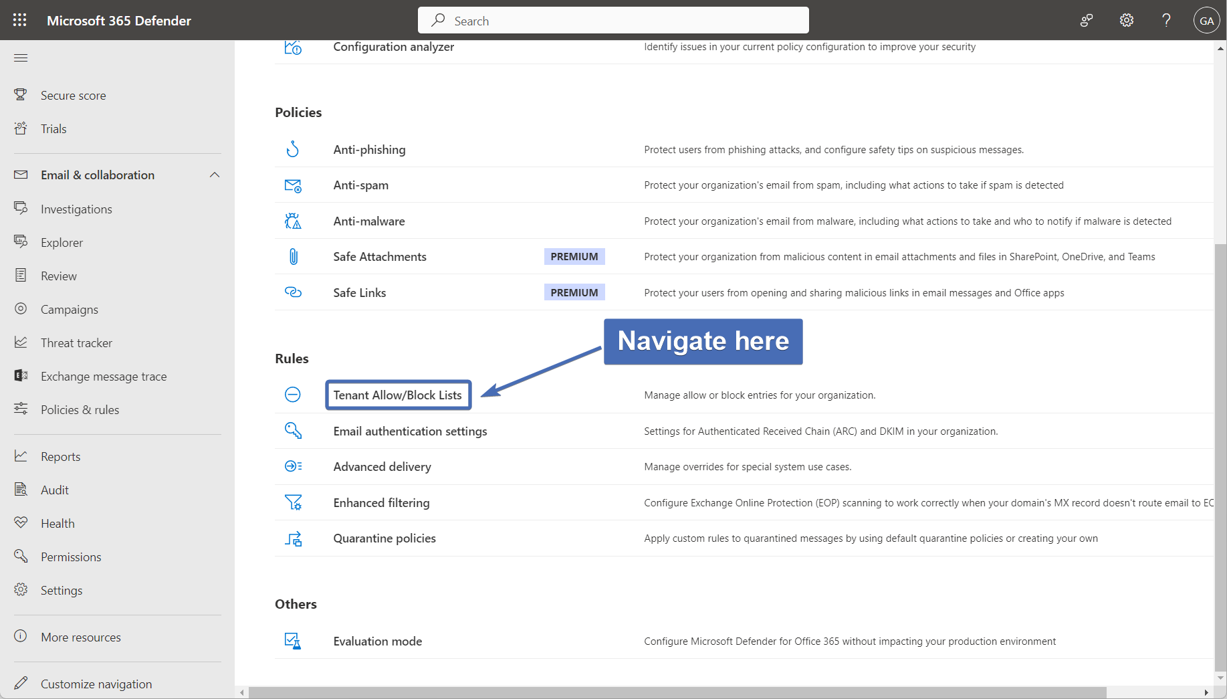Open the Anti-malware policy link

[369, 221]
